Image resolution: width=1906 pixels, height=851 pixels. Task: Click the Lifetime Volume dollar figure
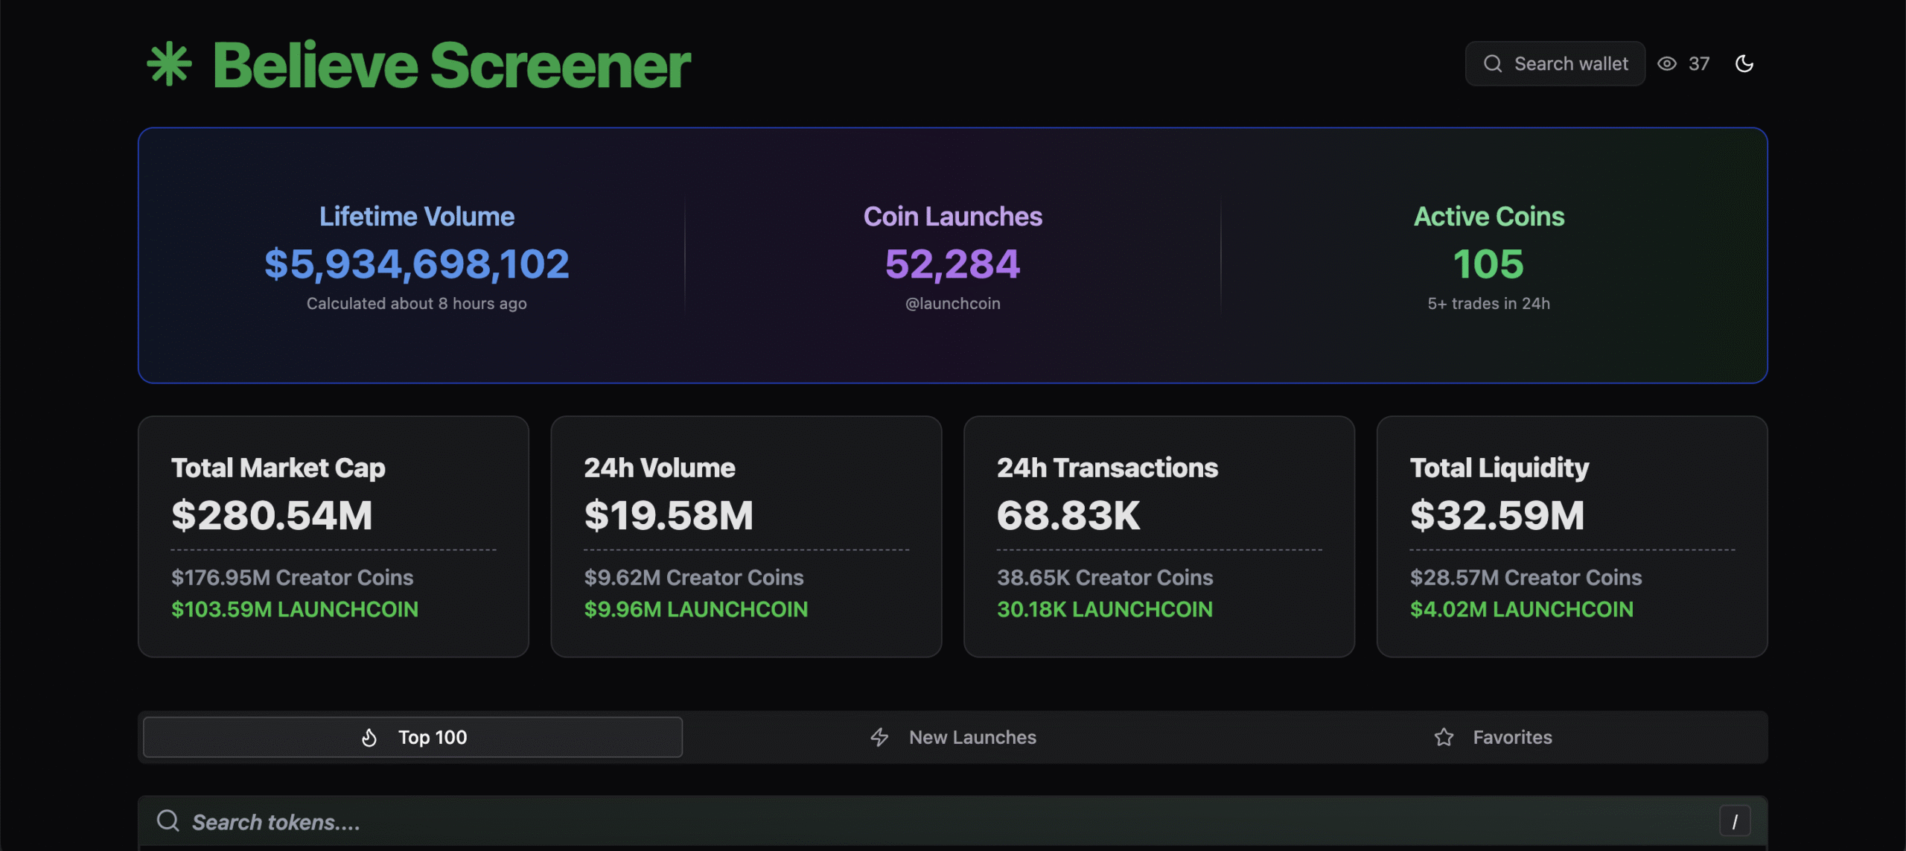point(416,264)
